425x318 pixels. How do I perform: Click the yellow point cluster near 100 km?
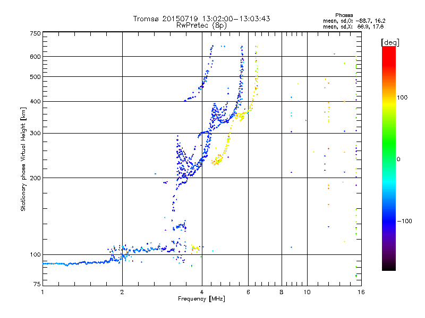coord(195,248)
